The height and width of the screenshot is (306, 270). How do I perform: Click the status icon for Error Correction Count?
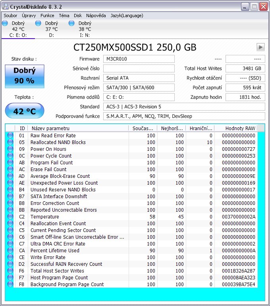click(x=10, y=203)
